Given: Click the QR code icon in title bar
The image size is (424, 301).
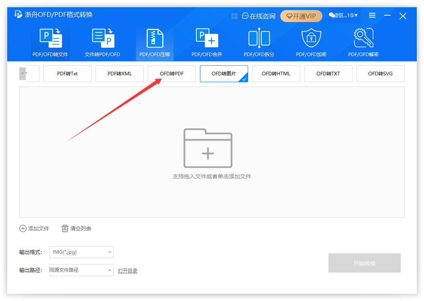Looking at the screenshot, I should point(235,16).
